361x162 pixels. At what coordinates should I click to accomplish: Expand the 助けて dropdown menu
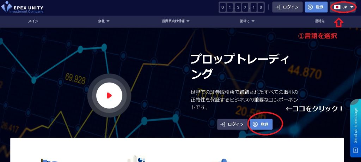point(247,21)
